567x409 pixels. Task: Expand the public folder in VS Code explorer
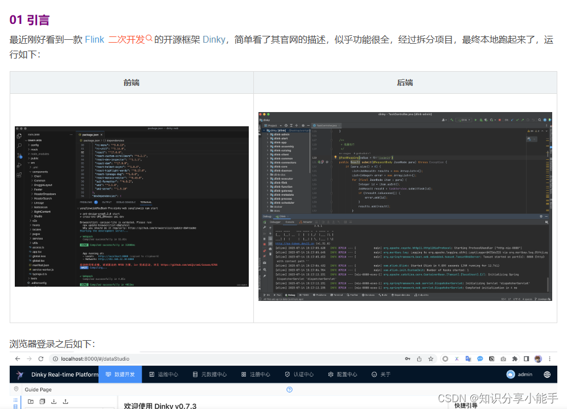[34, 158]
